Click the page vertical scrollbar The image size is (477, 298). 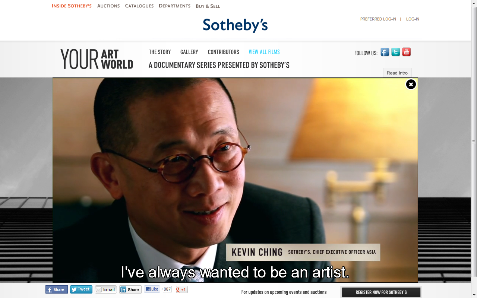474,142
